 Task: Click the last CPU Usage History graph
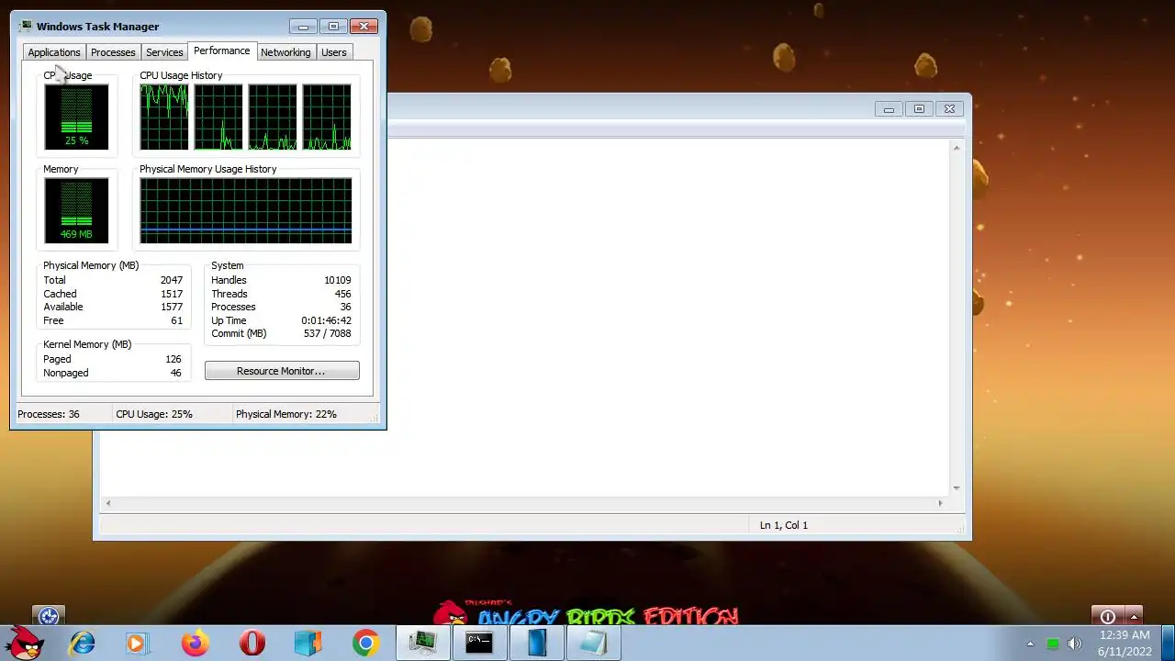pyautogui.click(x=327, y=117)
